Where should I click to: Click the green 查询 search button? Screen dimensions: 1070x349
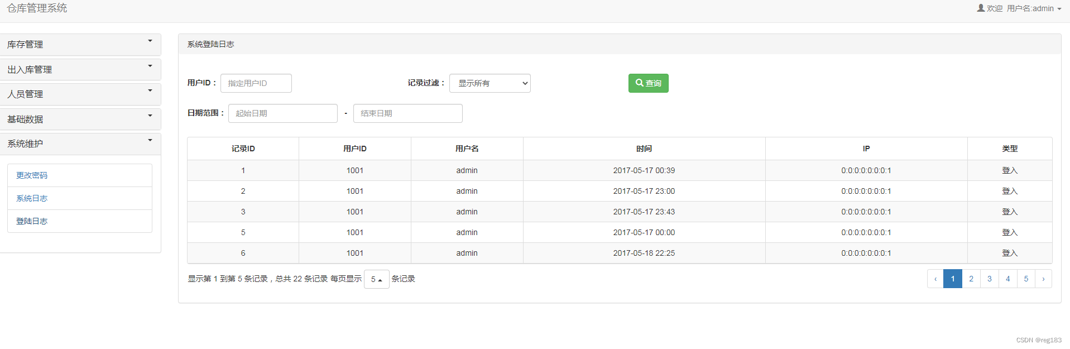click(648, 83)
